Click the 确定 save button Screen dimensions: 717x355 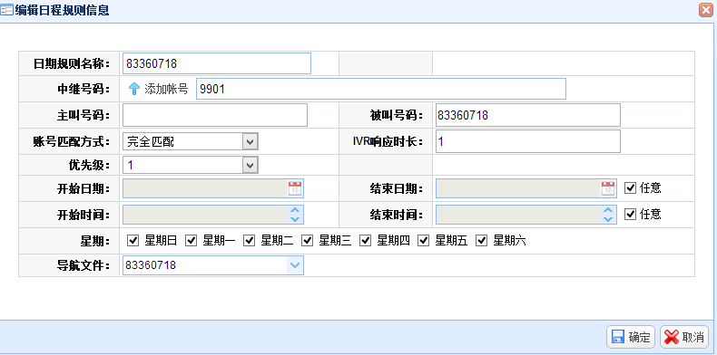coord(631,337)
